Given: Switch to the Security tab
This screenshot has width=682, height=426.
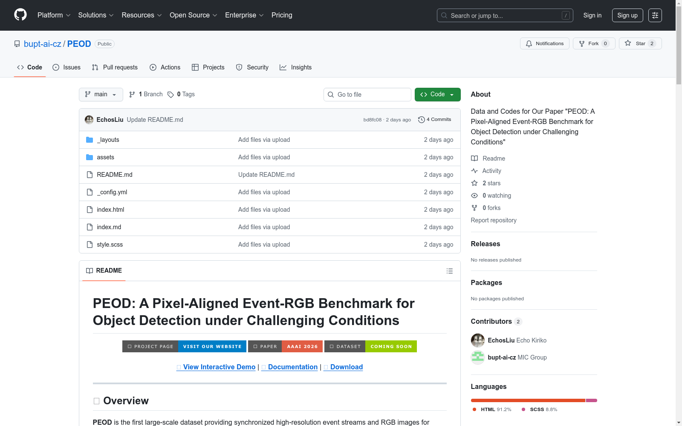Looking at the screenshot, I should click(x=252, y=67).
